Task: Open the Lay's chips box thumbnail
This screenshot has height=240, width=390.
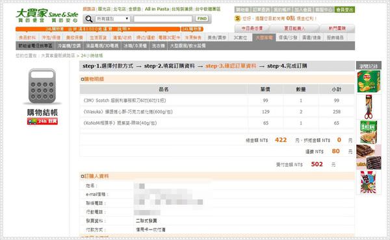Action: [369, 82]
